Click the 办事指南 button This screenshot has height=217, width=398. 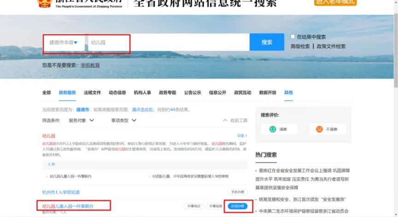point(216,206)
